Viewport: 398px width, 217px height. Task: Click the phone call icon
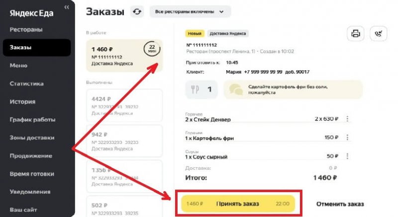[x=379, y=33]
